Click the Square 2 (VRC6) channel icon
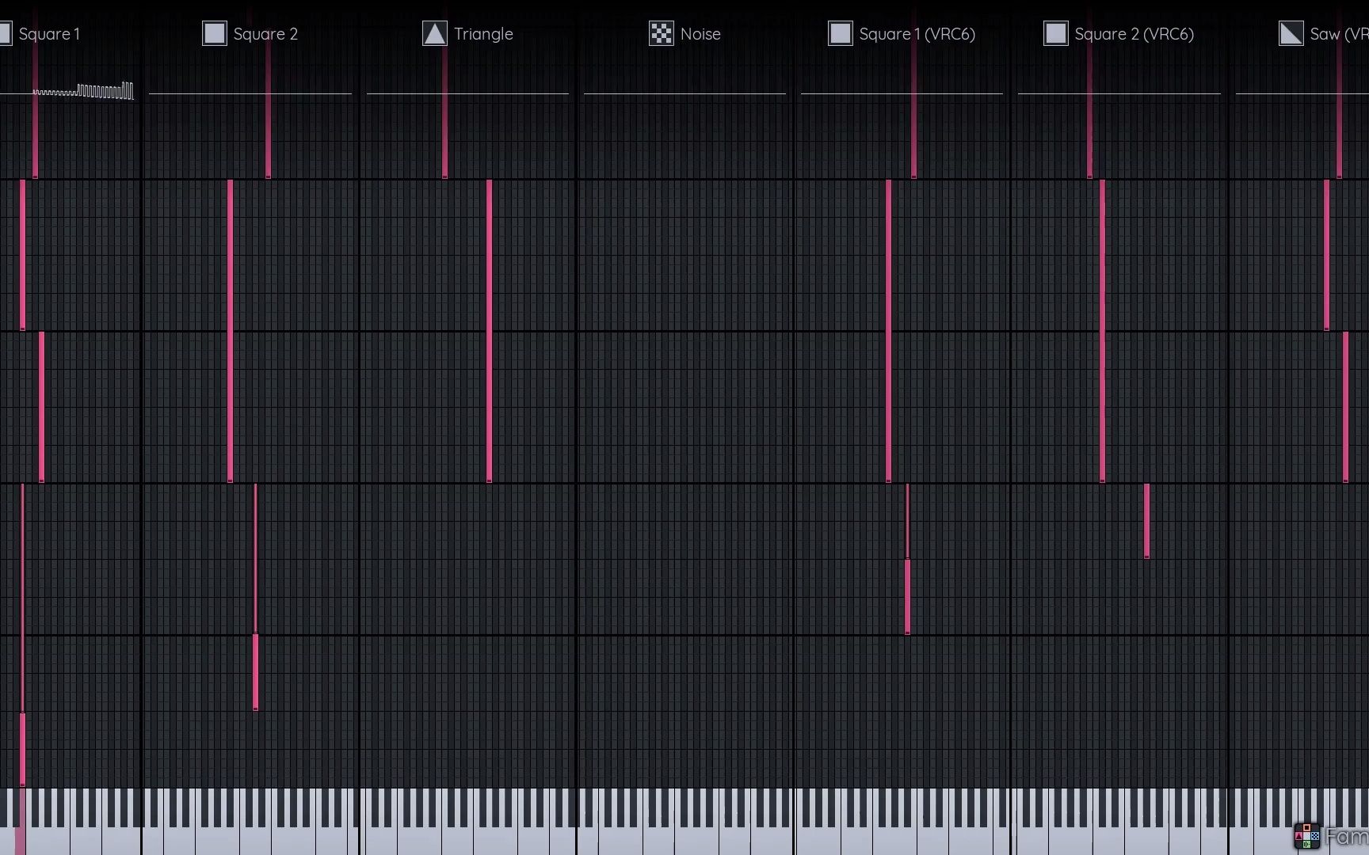Image resolution: width=1369 pixels, height=855 pixels. (x=1056, y=33)
